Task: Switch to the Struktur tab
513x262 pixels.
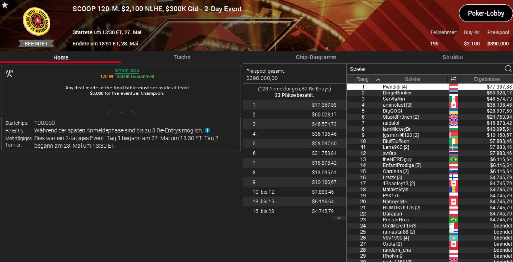Action: pyautogui.click(x=453, y=57)
